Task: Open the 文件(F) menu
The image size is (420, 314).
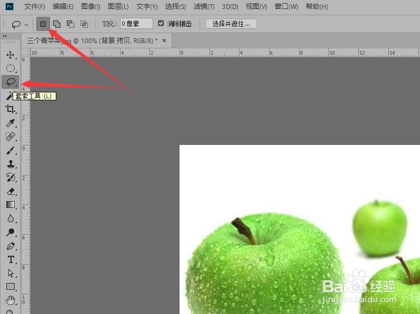Action: coord(34,6)
